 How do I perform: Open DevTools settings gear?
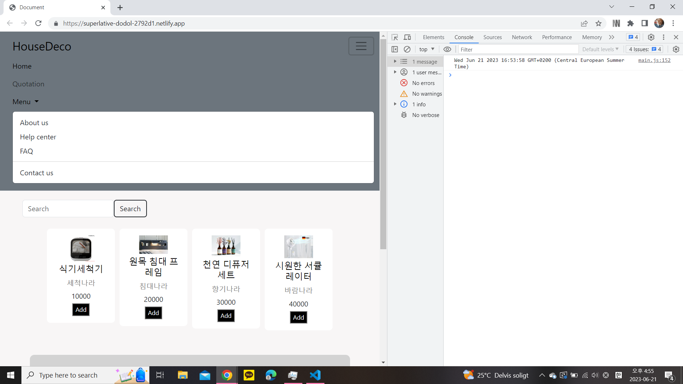tap(651, 37)
